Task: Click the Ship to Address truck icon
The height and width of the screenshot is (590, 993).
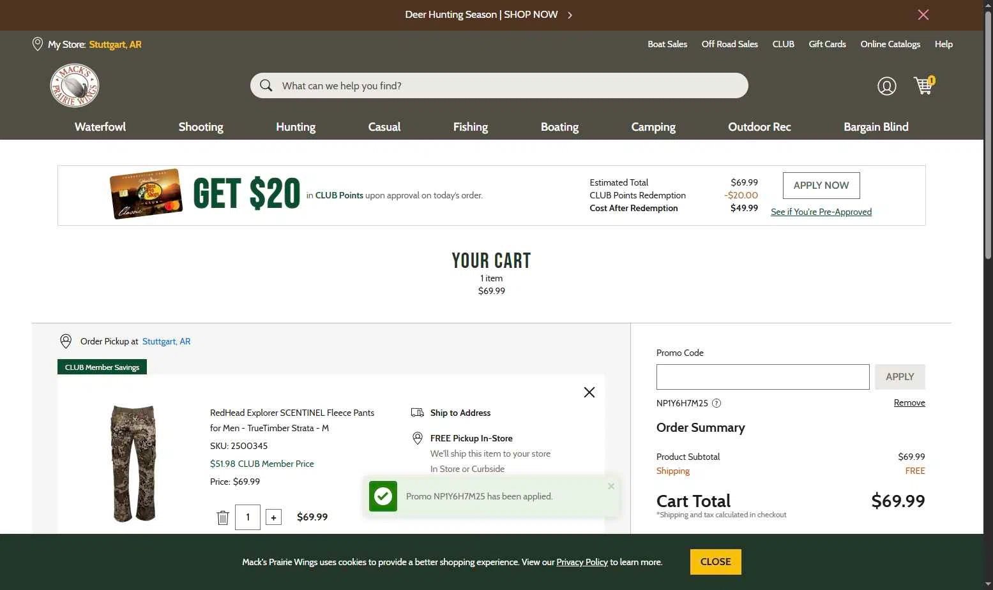Action: coord(418,413)
